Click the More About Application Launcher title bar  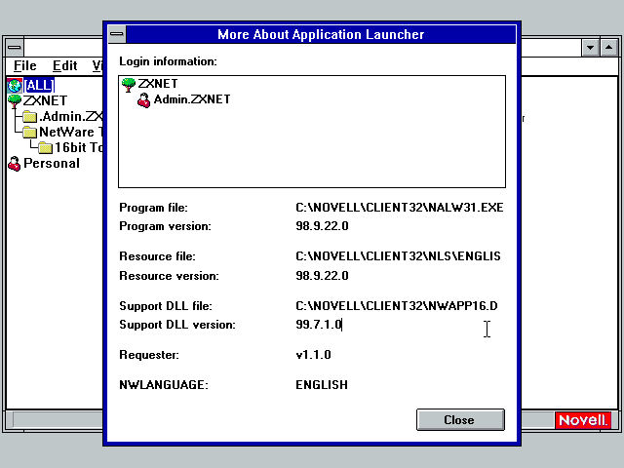[x=321, y=34]
